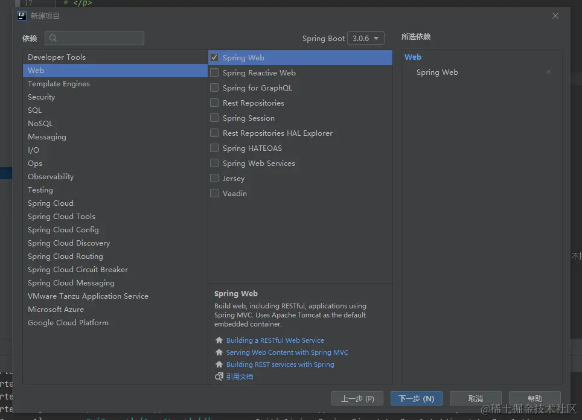Enable the Spring Session checkbox
The width and height of the screenshot is (582, 420).
(x=214, y=118)
